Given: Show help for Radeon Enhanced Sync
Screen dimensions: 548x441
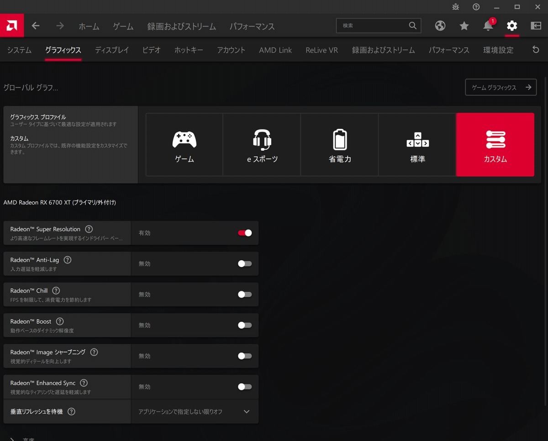Looking at the screenshot, I should 84,383.
